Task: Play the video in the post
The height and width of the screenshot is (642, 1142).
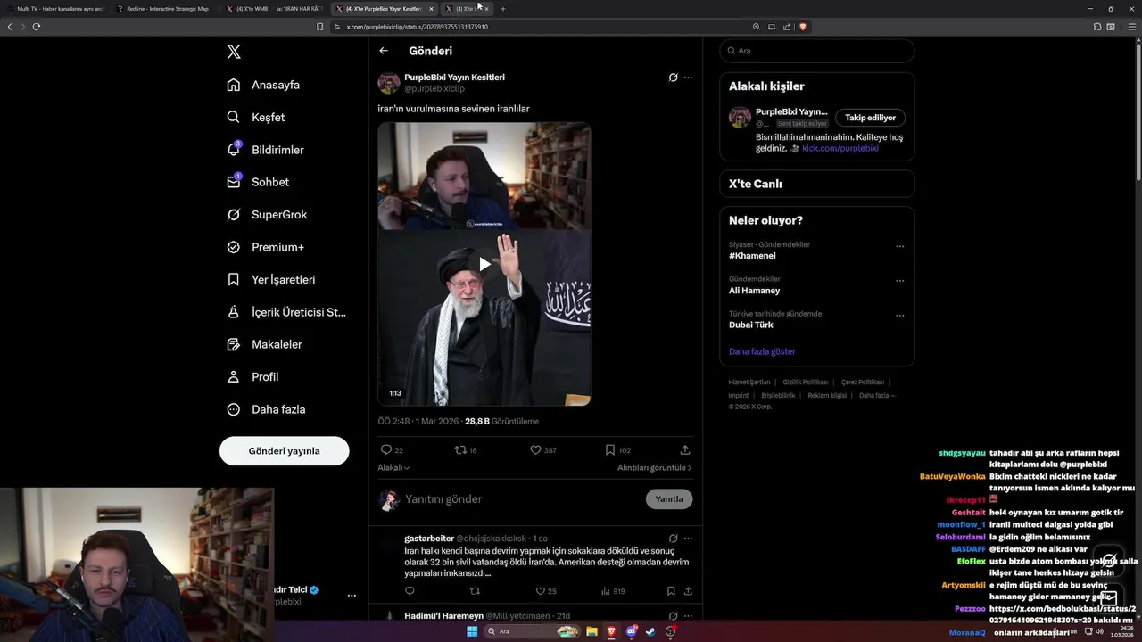Action: click(484, 264)
